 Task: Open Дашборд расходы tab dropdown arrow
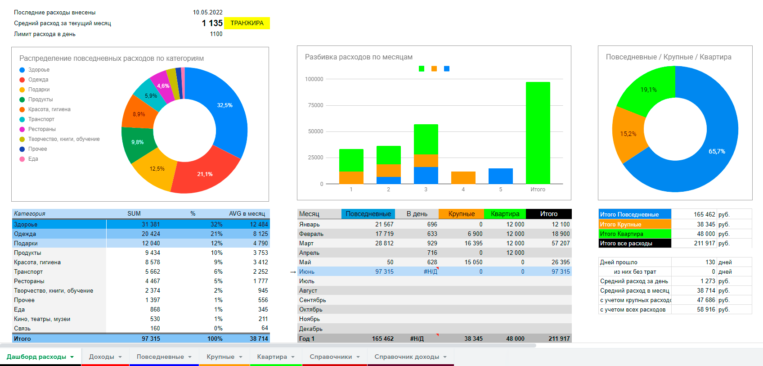pos(72,357)
